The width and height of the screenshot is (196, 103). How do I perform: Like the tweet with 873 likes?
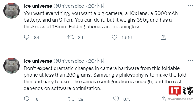116,99
